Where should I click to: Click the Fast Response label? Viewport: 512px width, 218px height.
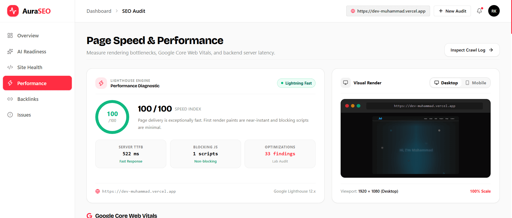[131, 161]
